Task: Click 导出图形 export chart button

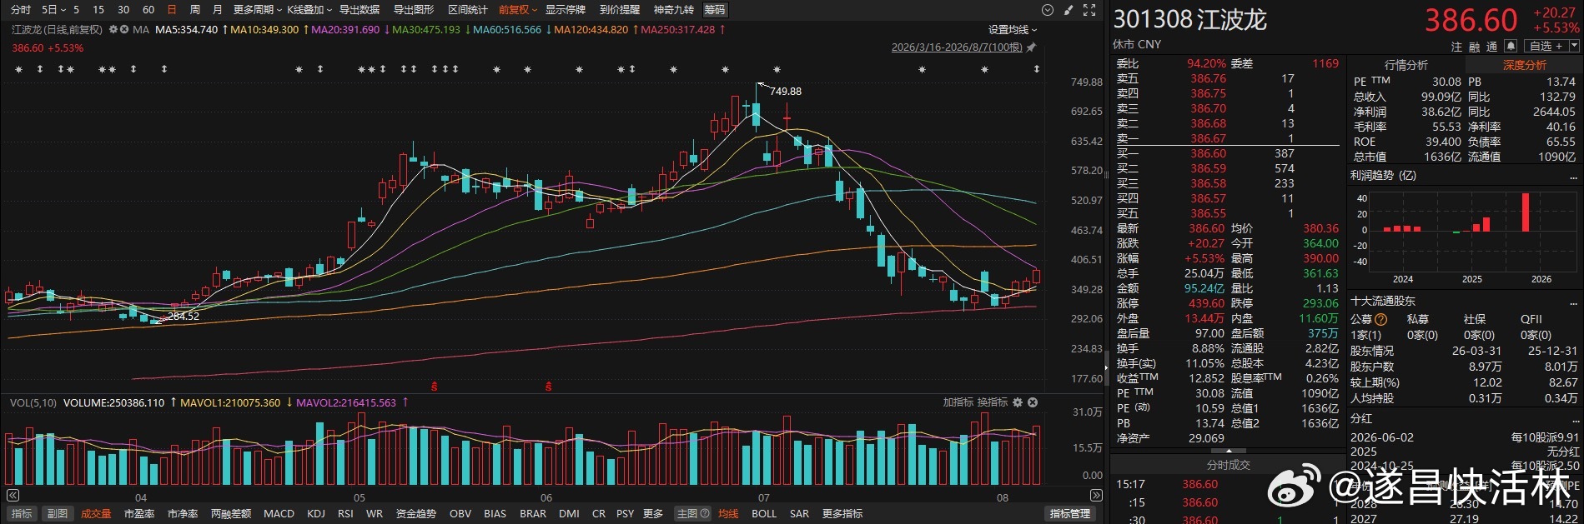Action: click(414, 10)
